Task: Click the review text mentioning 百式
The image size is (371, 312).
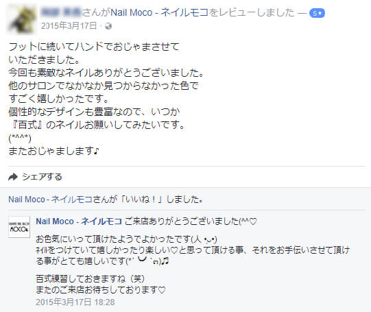Action: coord(97,125)
